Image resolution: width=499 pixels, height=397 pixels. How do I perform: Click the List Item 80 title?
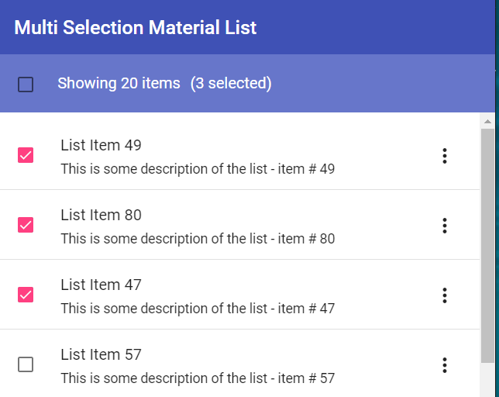point(101,215)
